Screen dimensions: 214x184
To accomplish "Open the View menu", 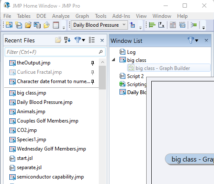I will pos(141,16).
